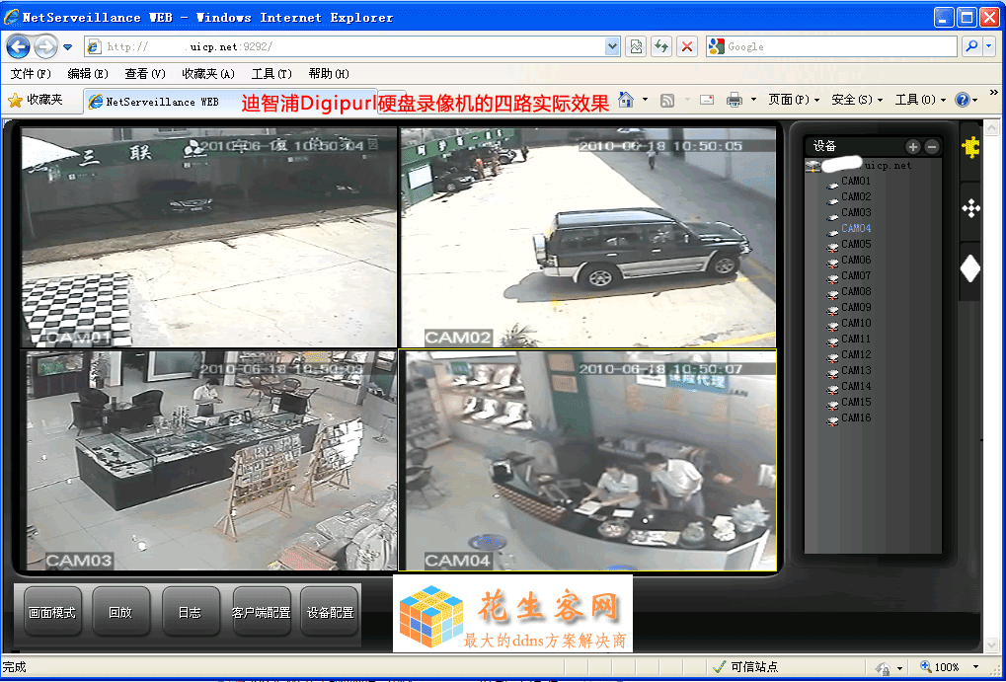1006x682 pixels.
Task: Select CAM06 in the device tree
Action: coord(856,260)
